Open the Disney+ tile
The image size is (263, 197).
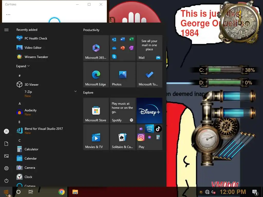click(149, 111)
